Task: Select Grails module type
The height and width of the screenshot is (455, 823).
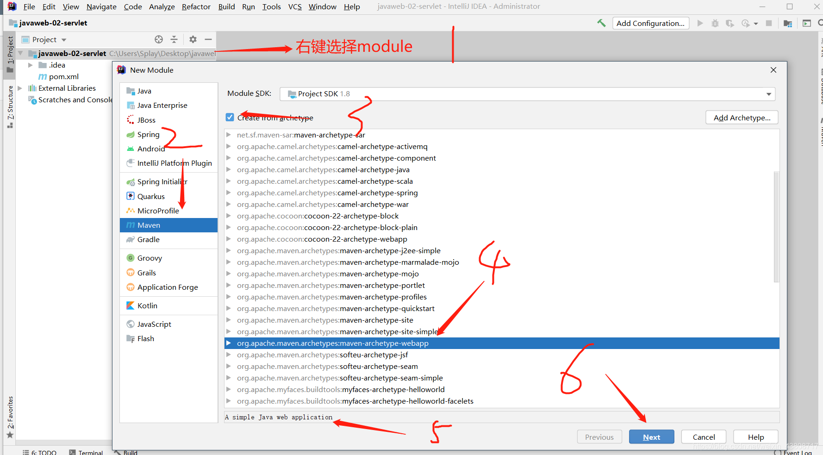Action: pyautogui.click(x=168, y=273)
